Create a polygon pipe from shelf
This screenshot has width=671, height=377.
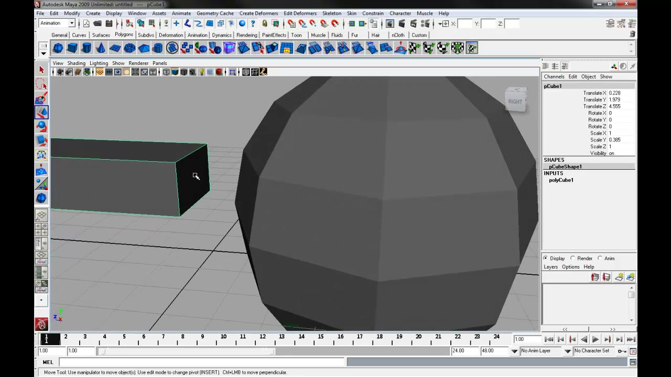click(158, 48)
